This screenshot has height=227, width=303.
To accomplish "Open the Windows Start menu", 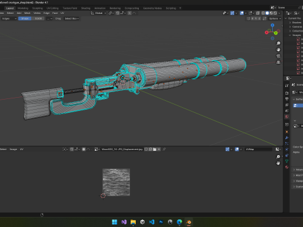I will [x=114, y=222].
